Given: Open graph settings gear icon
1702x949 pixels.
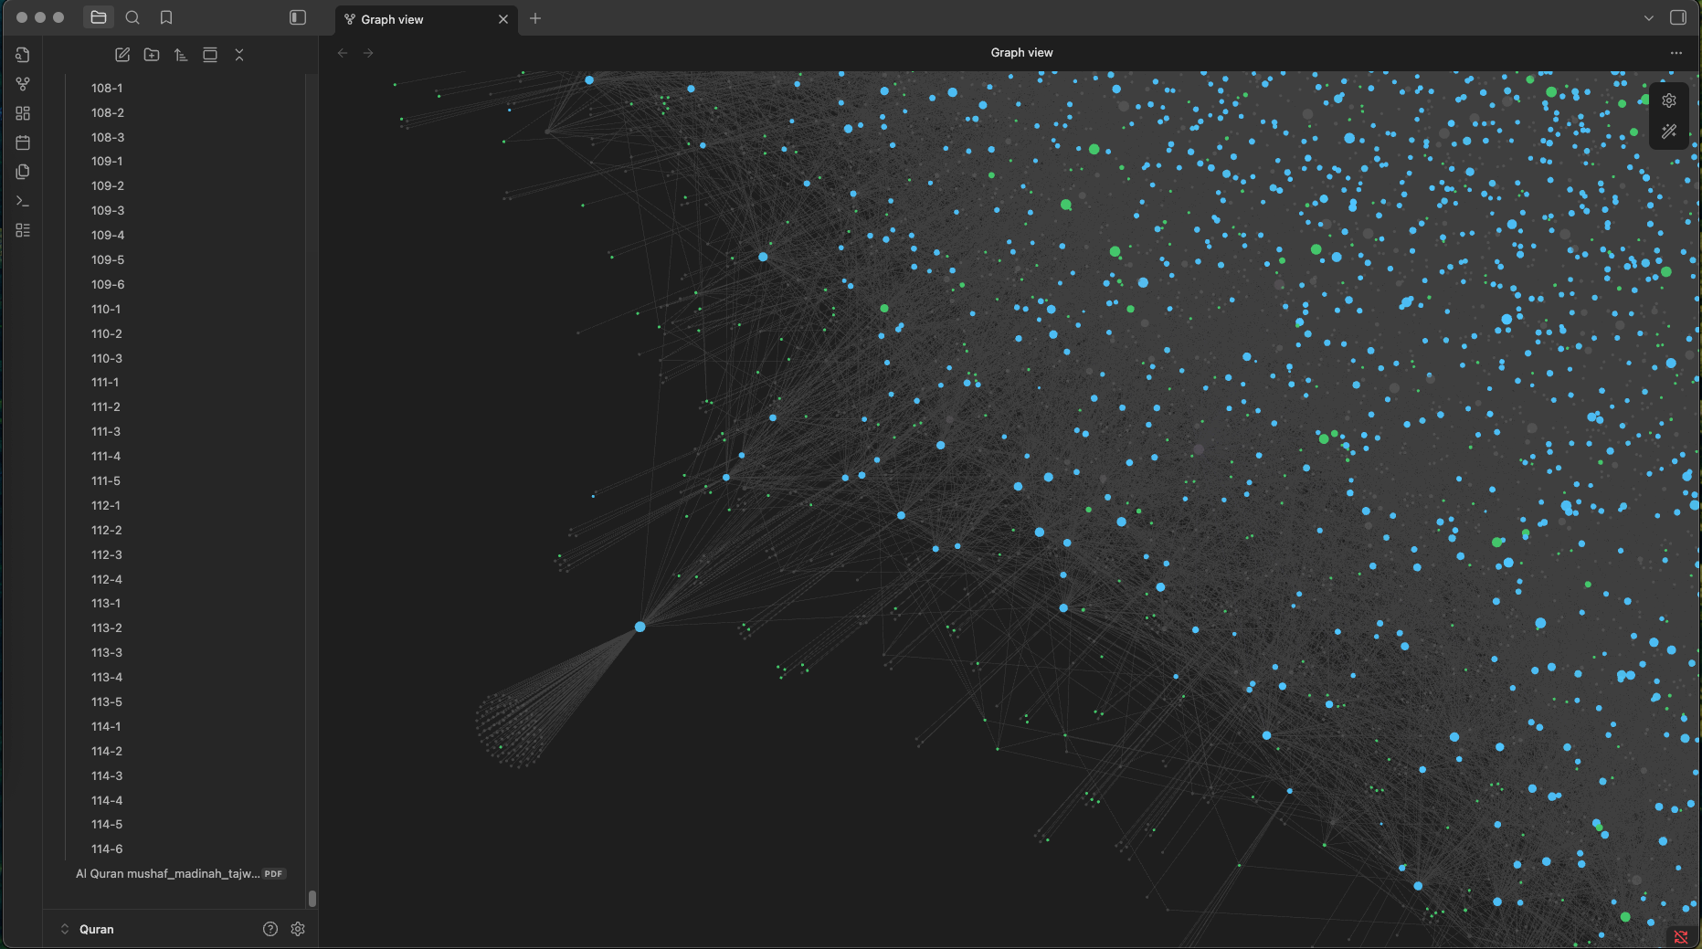Looking at the screenshot, I should click(x=1669, y=100).
